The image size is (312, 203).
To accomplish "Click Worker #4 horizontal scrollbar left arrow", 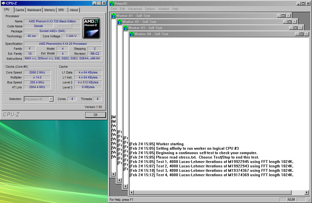I will [131, 193].
